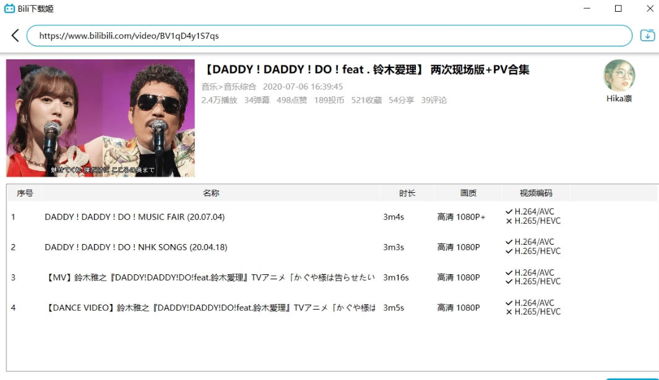This screenshot has height=380, width=659.
Task: Maximize the Bili下载姬 window
Action: (618, 9)
